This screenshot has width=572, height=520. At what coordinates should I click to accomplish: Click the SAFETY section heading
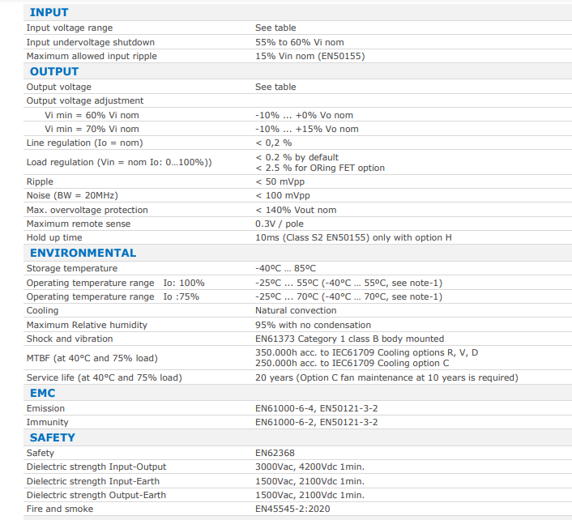(53, 437)
